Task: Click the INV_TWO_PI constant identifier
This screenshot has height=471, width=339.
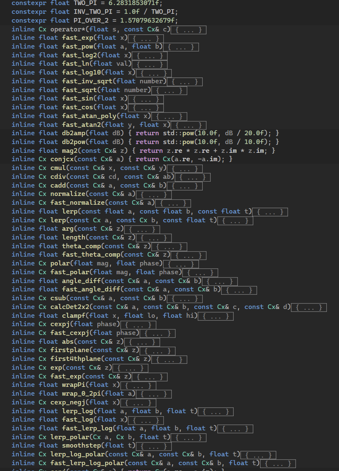Action: coord(93,12)
